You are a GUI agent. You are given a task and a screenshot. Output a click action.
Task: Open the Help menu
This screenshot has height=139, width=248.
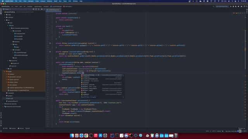81,1
